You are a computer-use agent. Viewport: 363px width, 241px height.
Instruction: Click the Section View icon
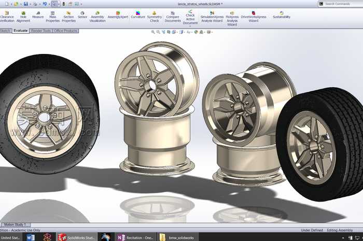click(x=169, y=32)
